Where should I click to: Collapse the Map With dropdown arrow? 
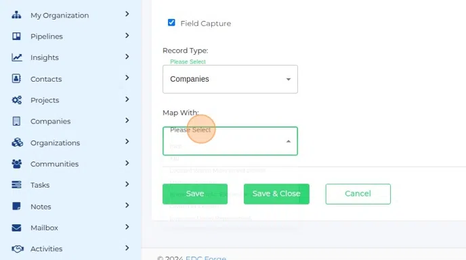(289, 141)
